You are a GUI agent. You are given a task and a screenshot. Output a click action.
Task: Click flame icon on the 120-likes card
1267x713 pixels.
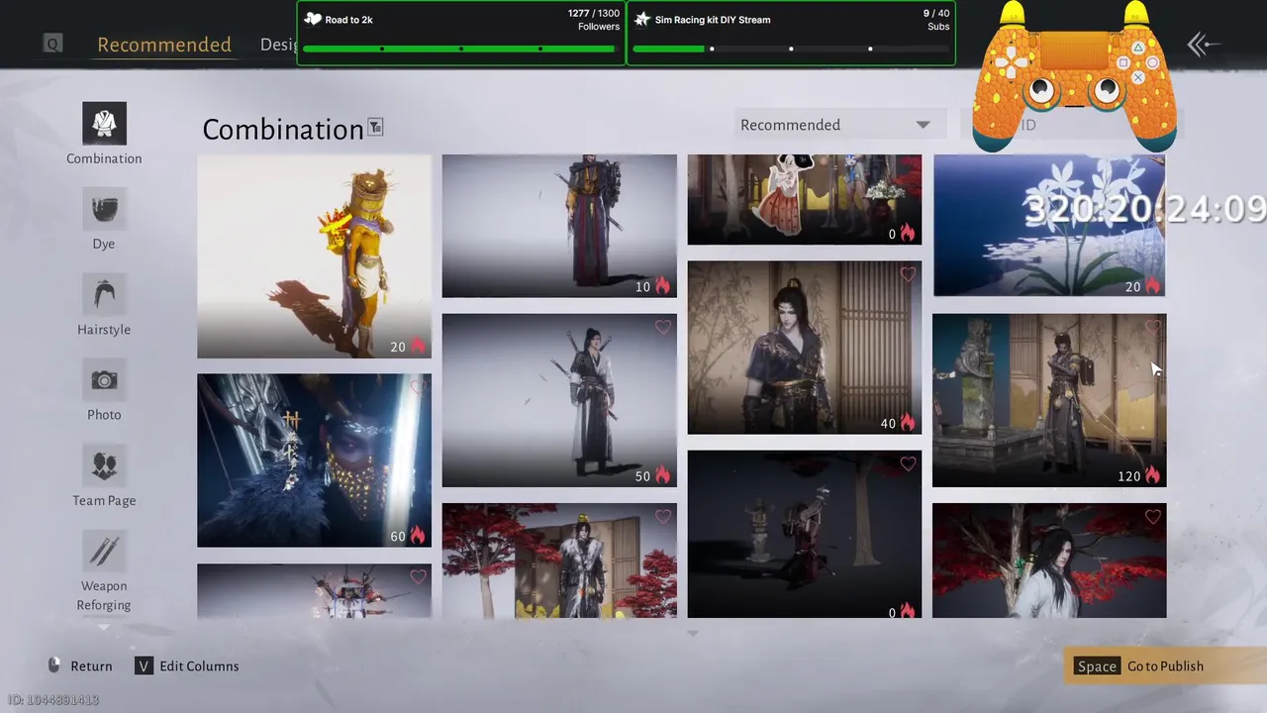pyautogui.click(x=1152, y=475)
